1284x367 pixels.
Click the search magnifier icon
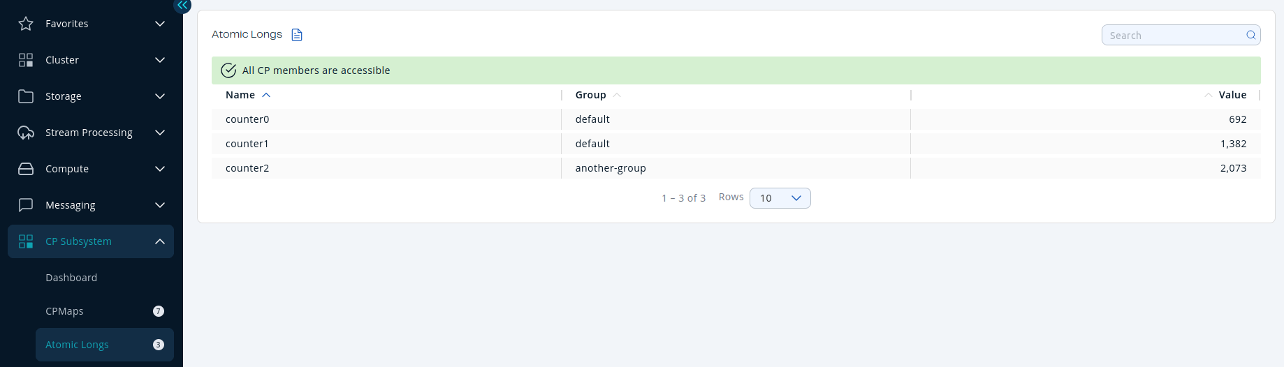1250,35
